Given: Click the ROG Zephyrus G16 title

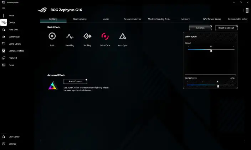Looking at the screenshot, I should [x=66, y=10].
